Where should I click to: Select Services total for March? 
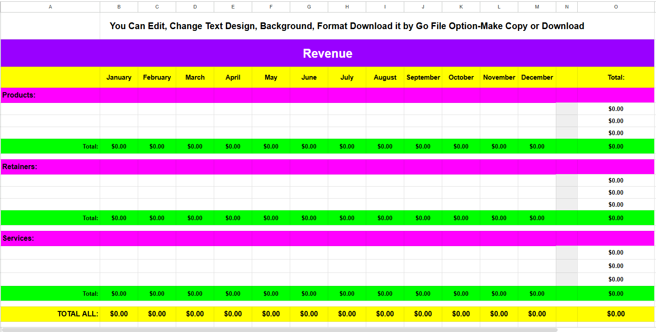pos(195,294)
